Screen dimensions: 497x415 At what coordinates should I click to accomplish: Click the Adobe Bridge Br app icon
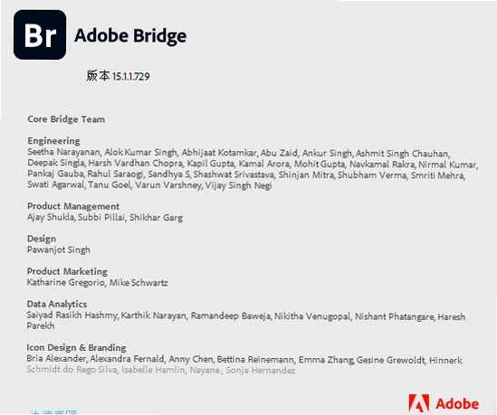click(x=40, y=34)
